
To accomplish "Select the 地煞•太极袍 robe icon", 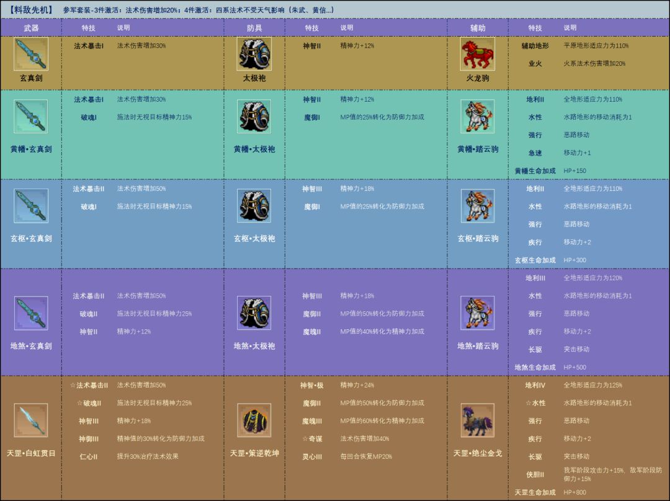I will pyautogui.click(x=254, y=313).
